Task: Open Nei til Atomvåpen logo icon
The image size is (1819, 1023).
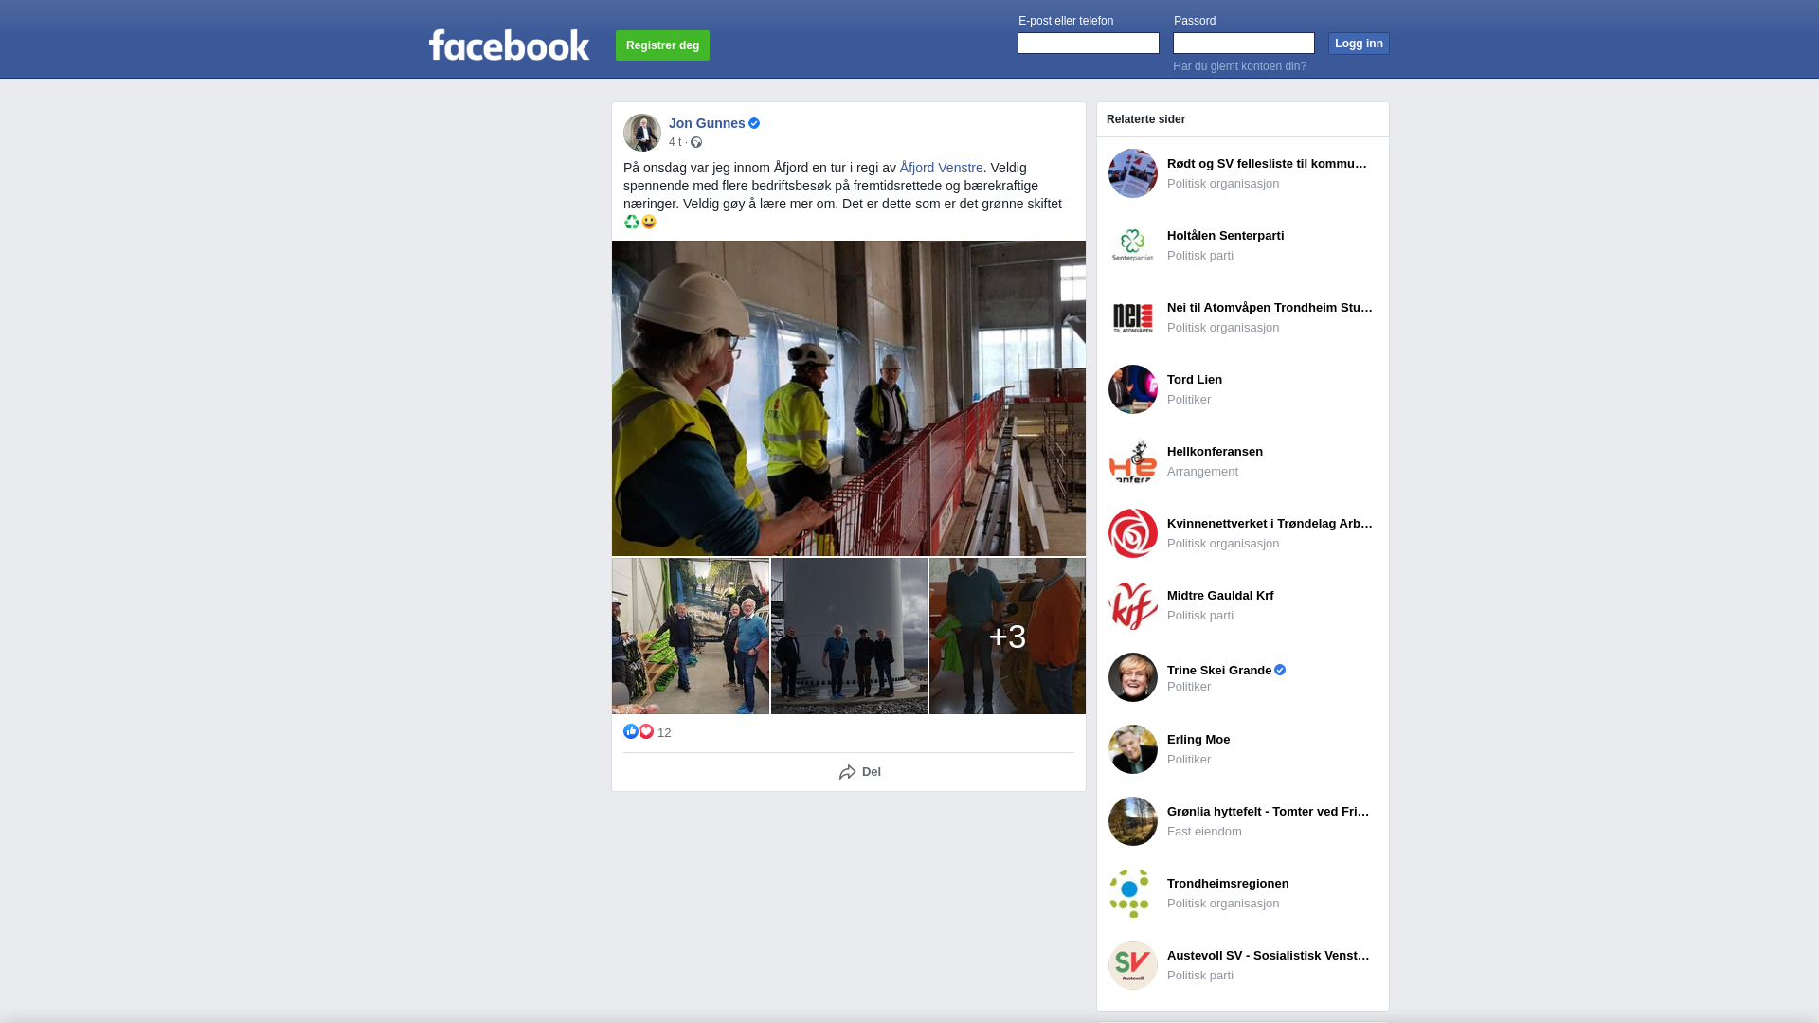Action: coord(1133,317)
